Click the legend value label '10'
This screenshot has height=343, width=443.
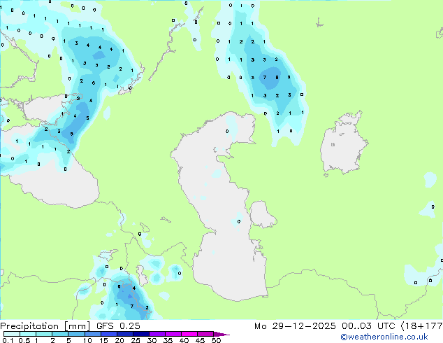coord(87,340)
